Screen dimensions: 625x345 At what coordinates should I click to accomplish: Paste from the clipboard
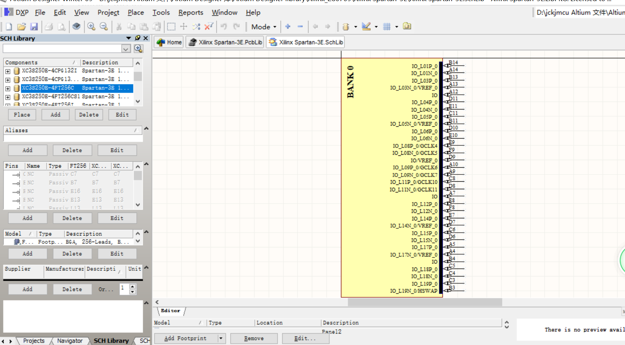click(144, 27)
